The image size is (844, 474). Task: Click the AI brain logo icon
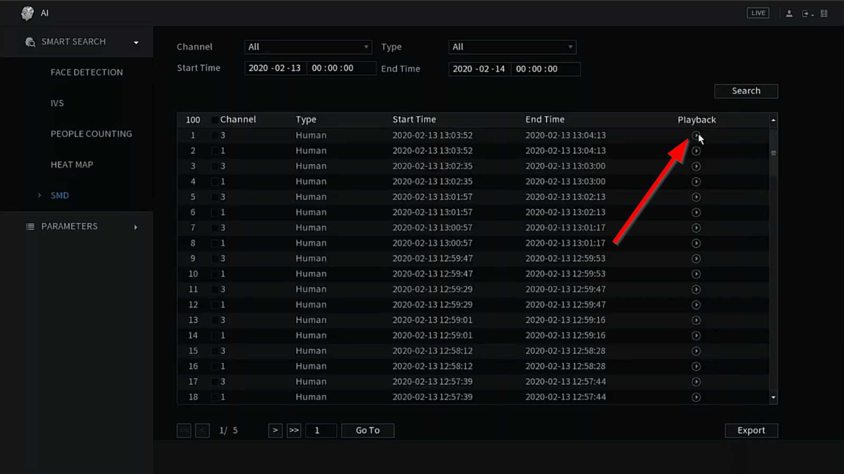point(27,13)
